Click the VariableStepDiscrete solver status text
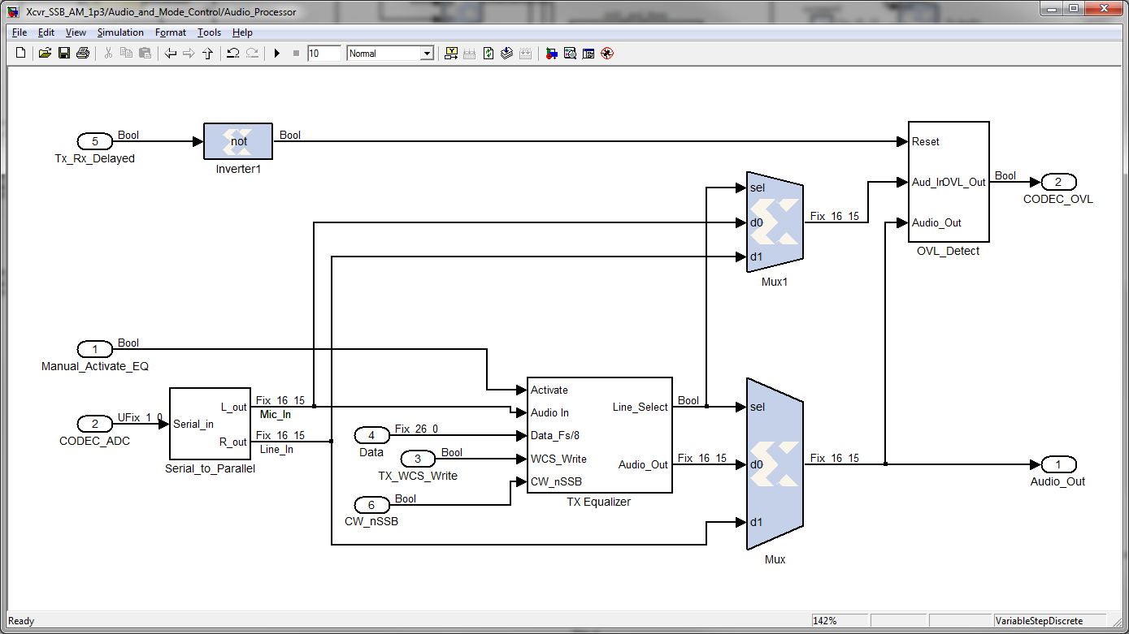 (x=1040, y=621)
